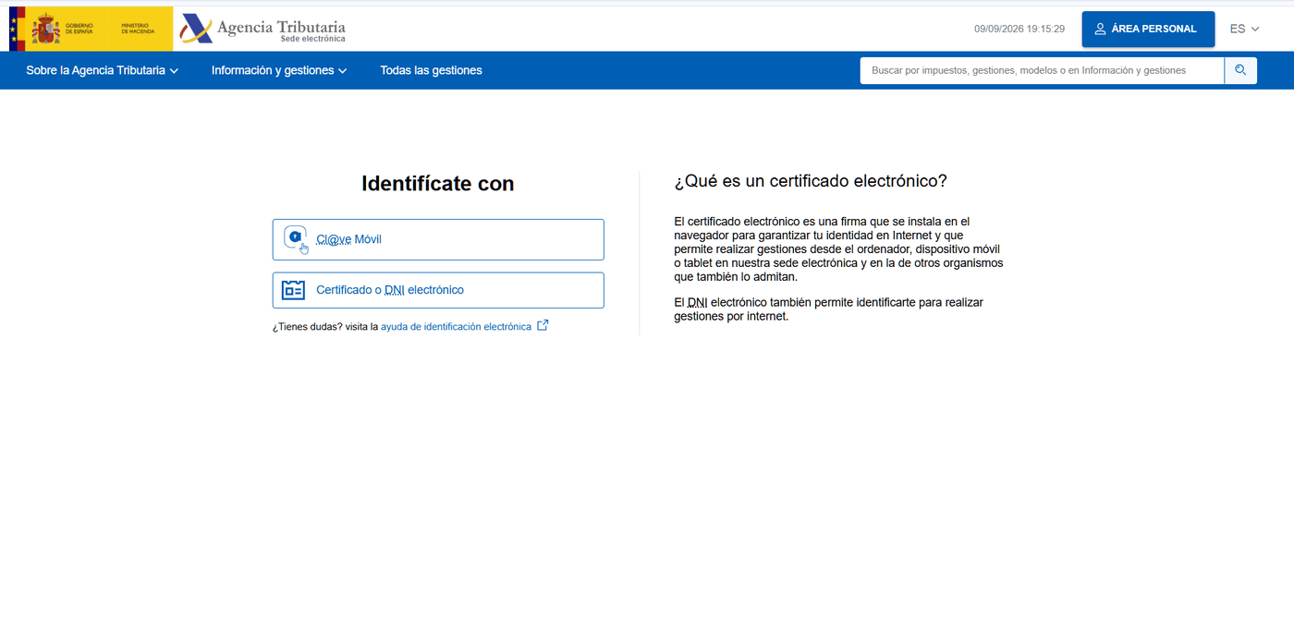Choose Certificado o DNI electrónico

coord(438,290)
